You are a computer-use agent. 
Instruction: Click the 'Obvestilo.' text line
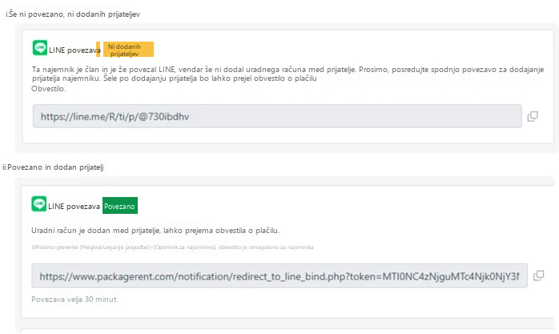[x=49, y=89]
